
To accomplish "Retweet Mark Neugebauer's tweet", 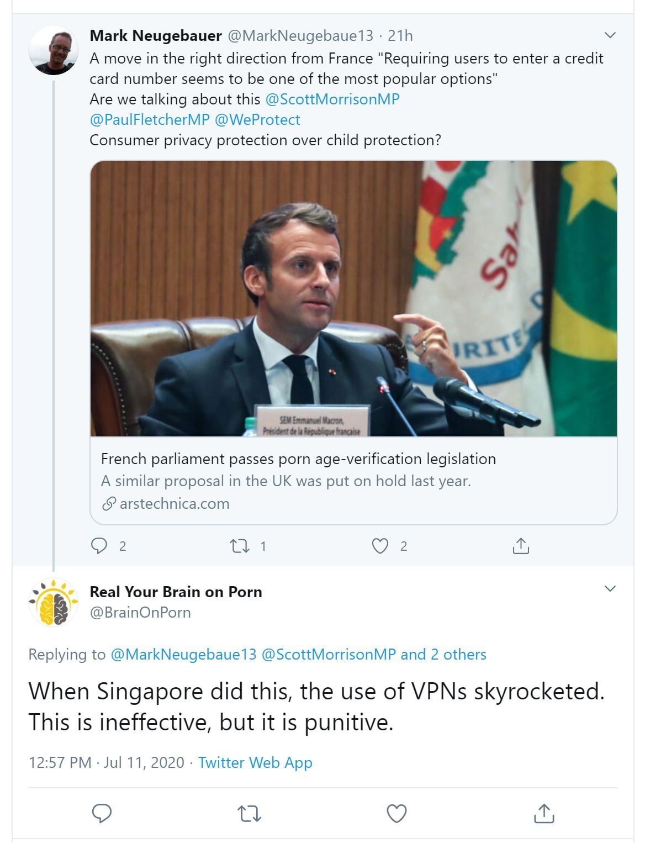I will pos(239,546).
